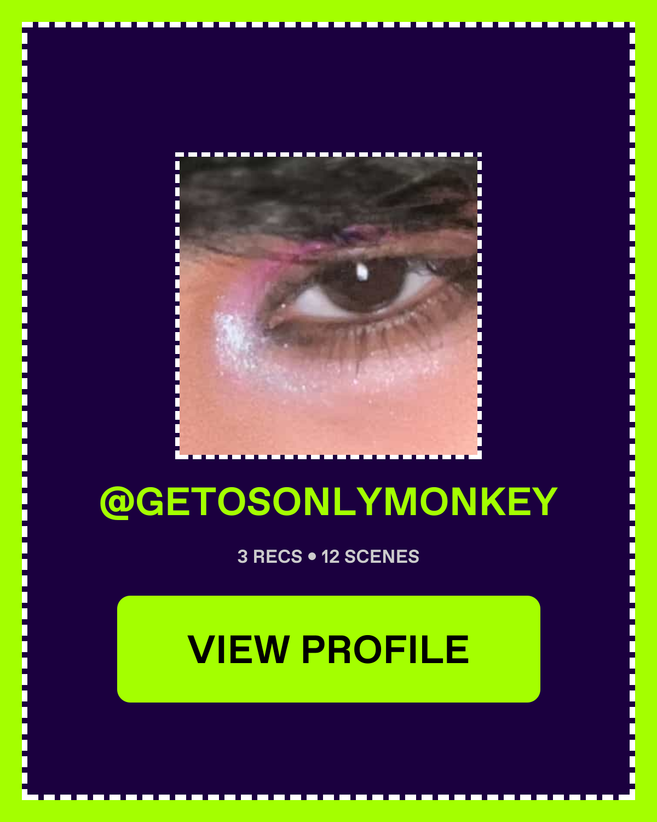Image resolution: width=657 pixels, height=822 pixels.
Task: Click the View Profile button
Action: click(328, 649)
